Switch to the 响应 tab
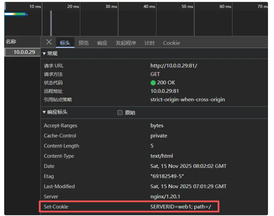The height and width of the screenshot is (216, 274). 102,43
